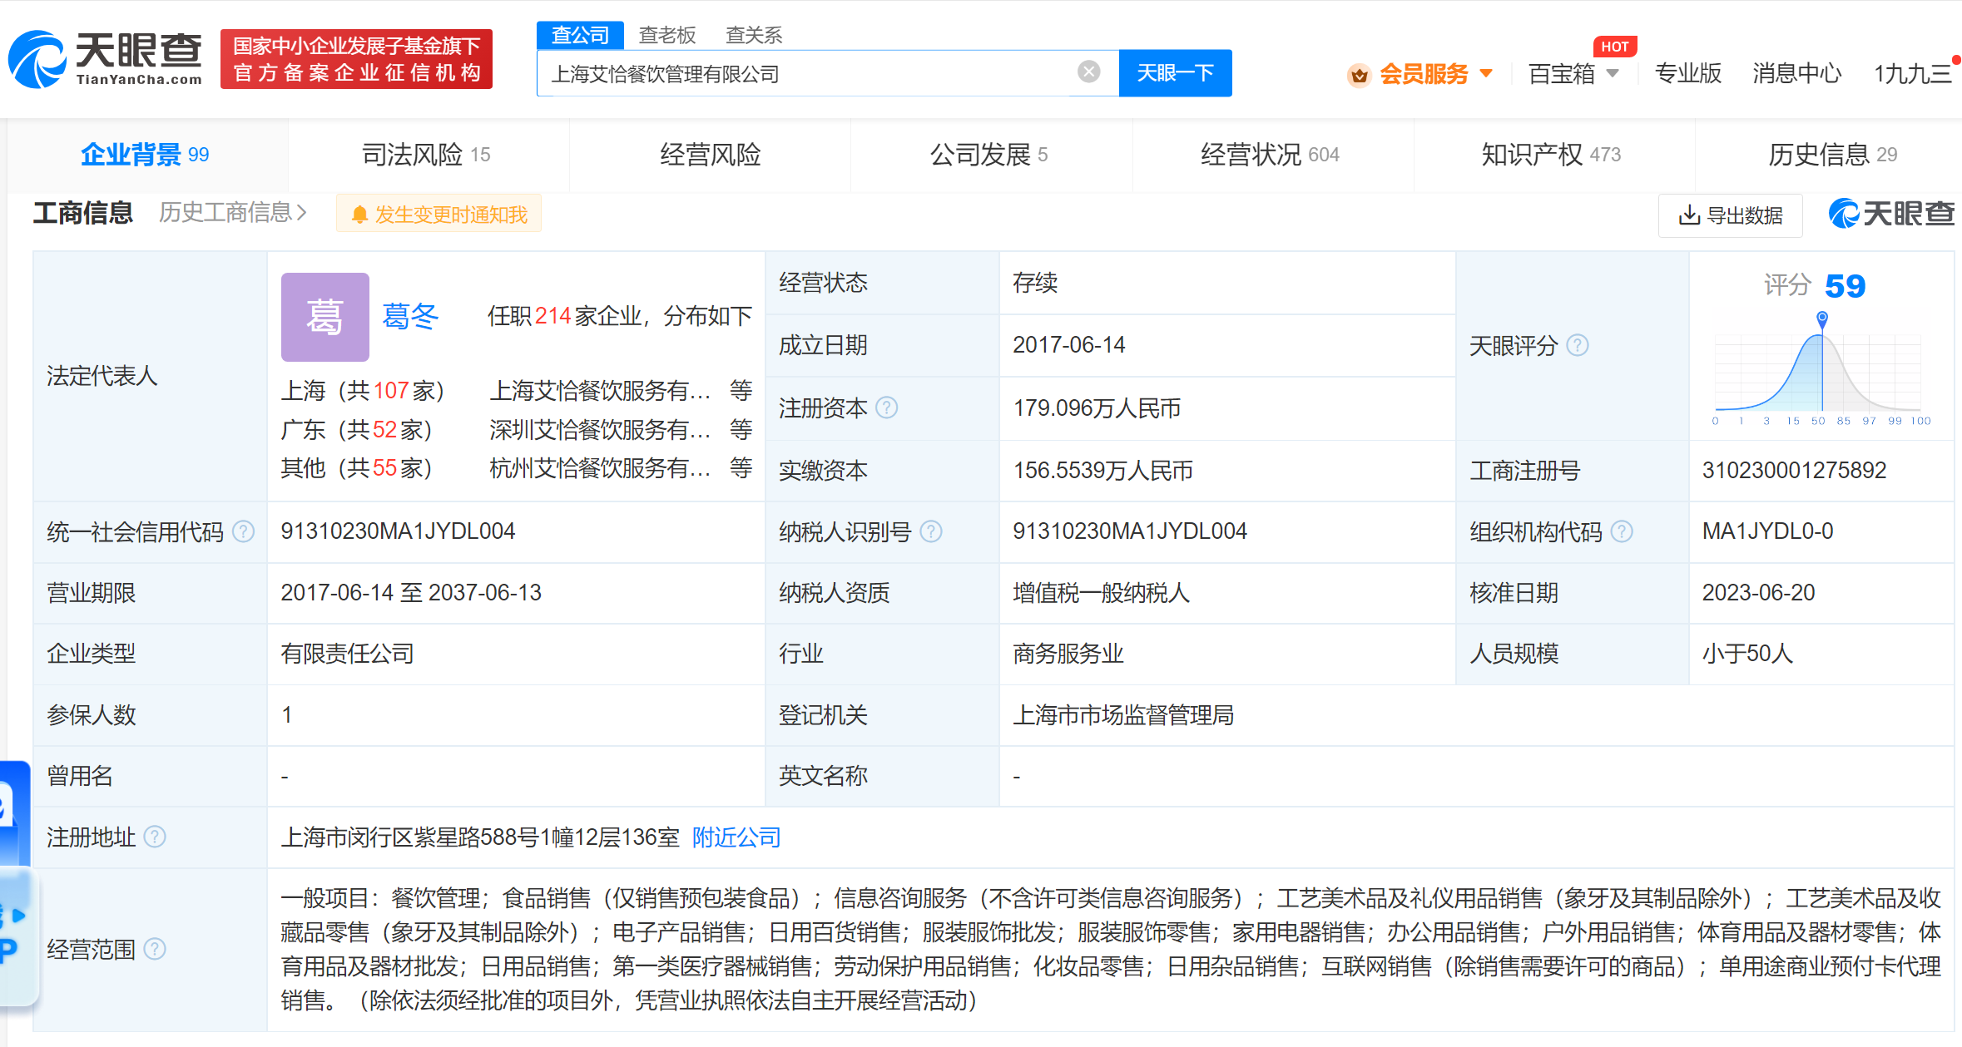Select the 查老板 search tab
Viewport: 1962px width, 1047px height.
tap(667, 35)
